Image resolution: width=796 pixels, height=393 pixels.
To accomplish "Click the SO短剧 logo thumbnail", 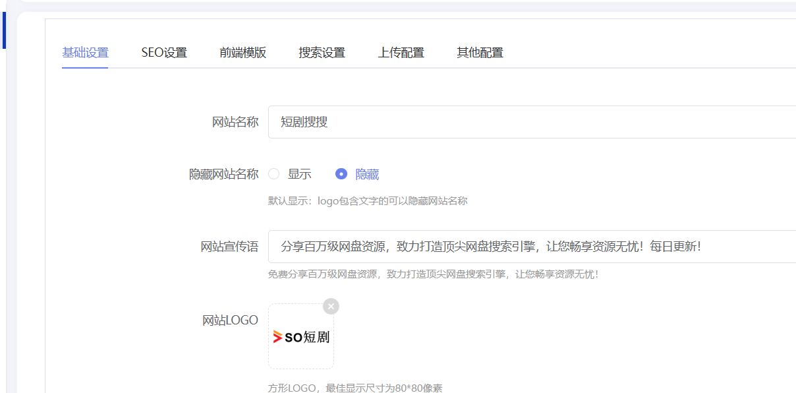I will [301, 336].
